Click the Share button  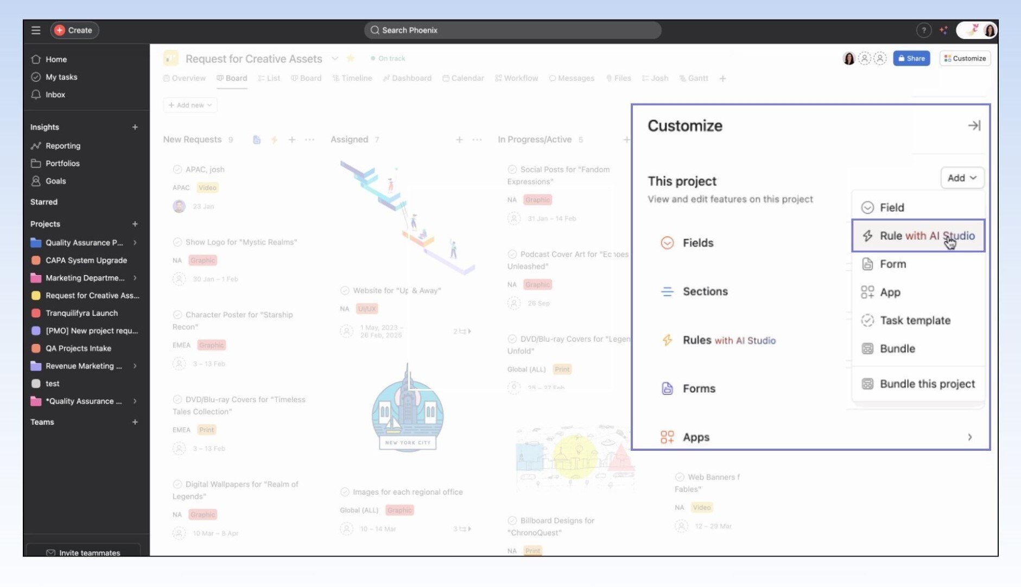point(911,58)
